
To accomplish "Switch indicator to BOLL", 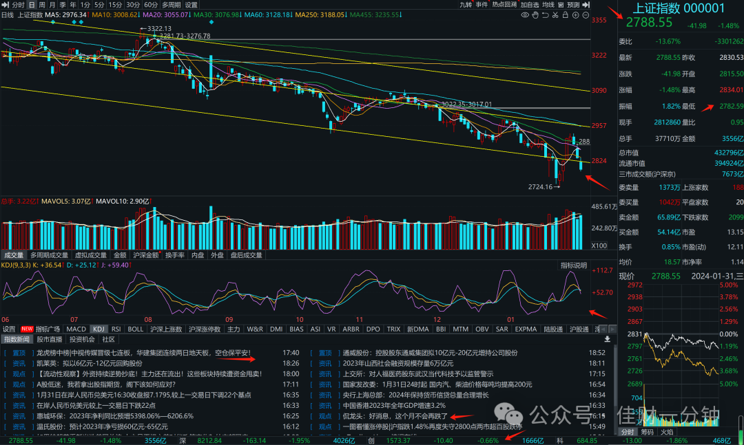I will 135,329.
